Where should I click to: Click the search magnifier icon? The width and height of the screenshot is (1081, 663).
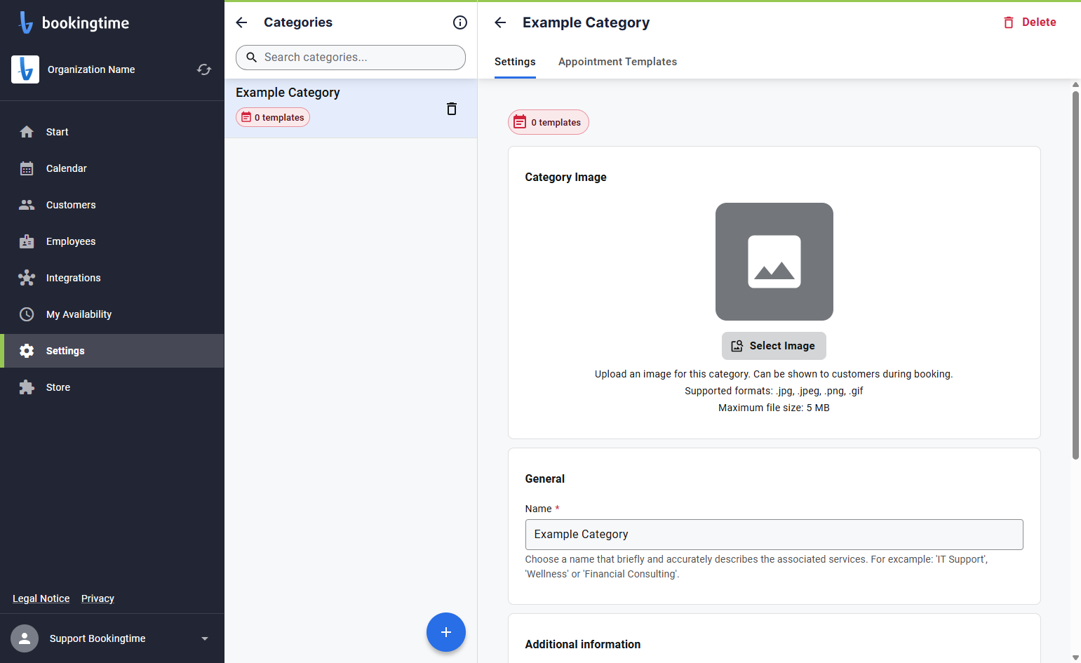[x=251, y=58]
